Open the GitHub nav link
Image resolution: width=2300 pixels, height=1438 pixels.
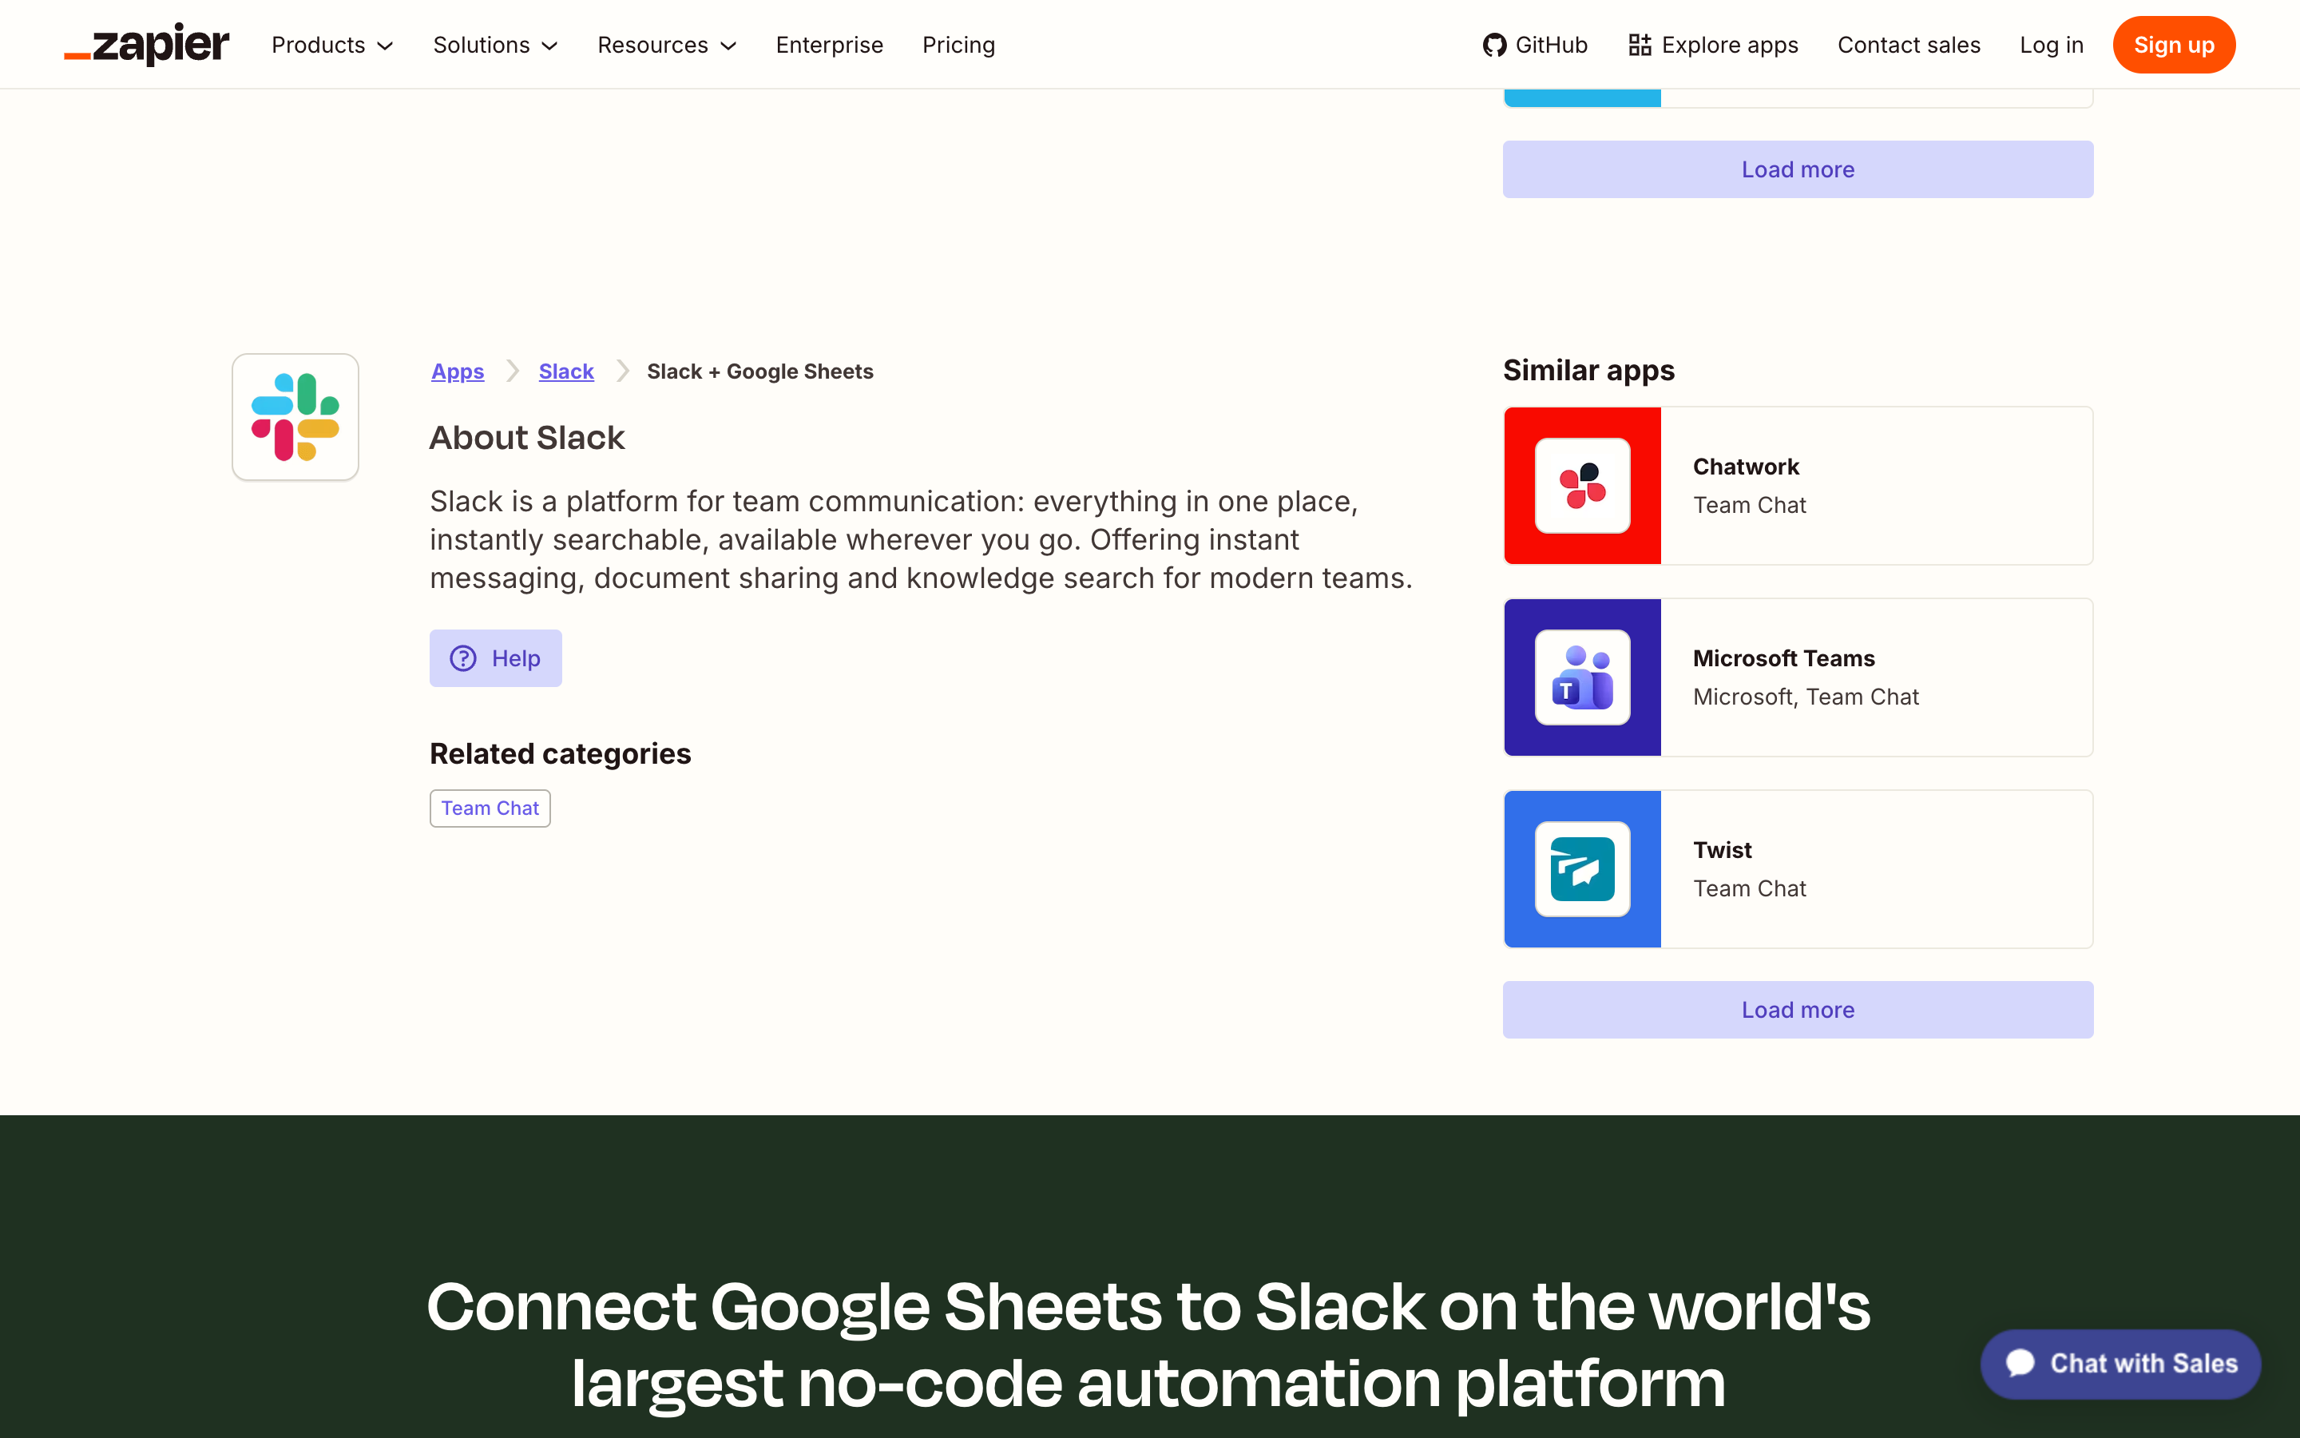[1535, 45]
